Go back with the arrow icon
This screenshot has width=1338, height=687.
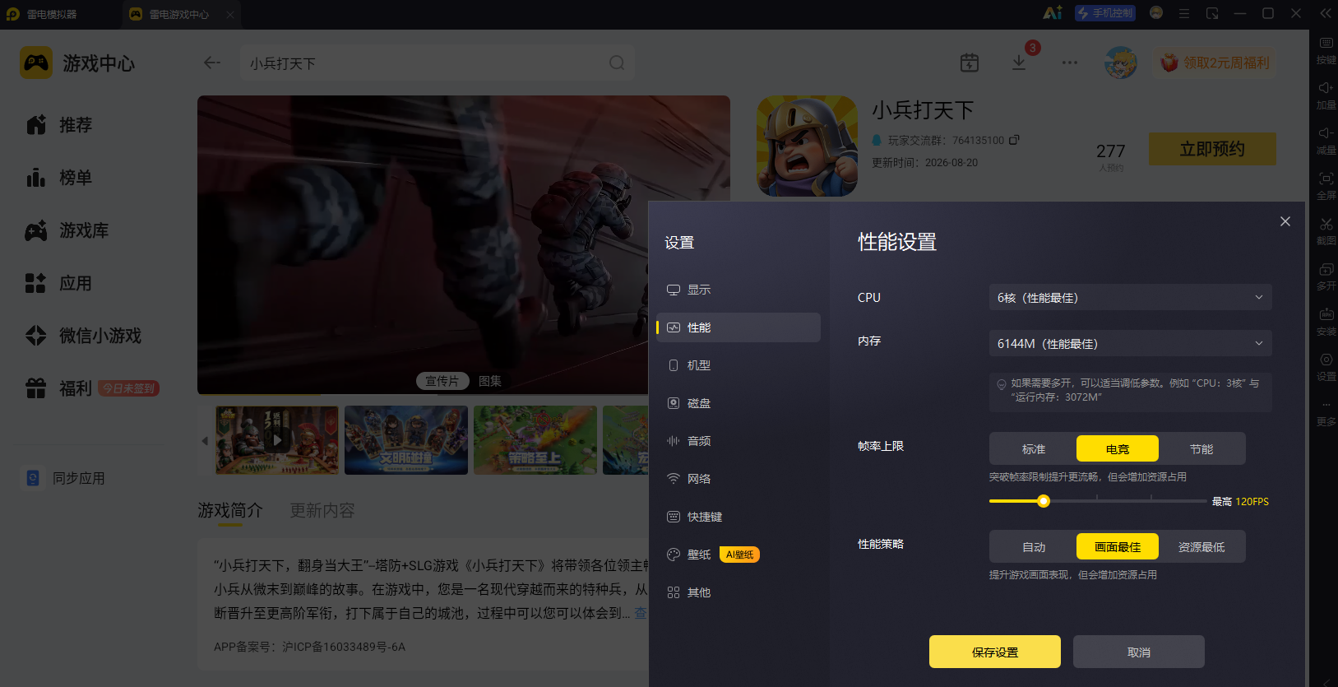(212, 63)
